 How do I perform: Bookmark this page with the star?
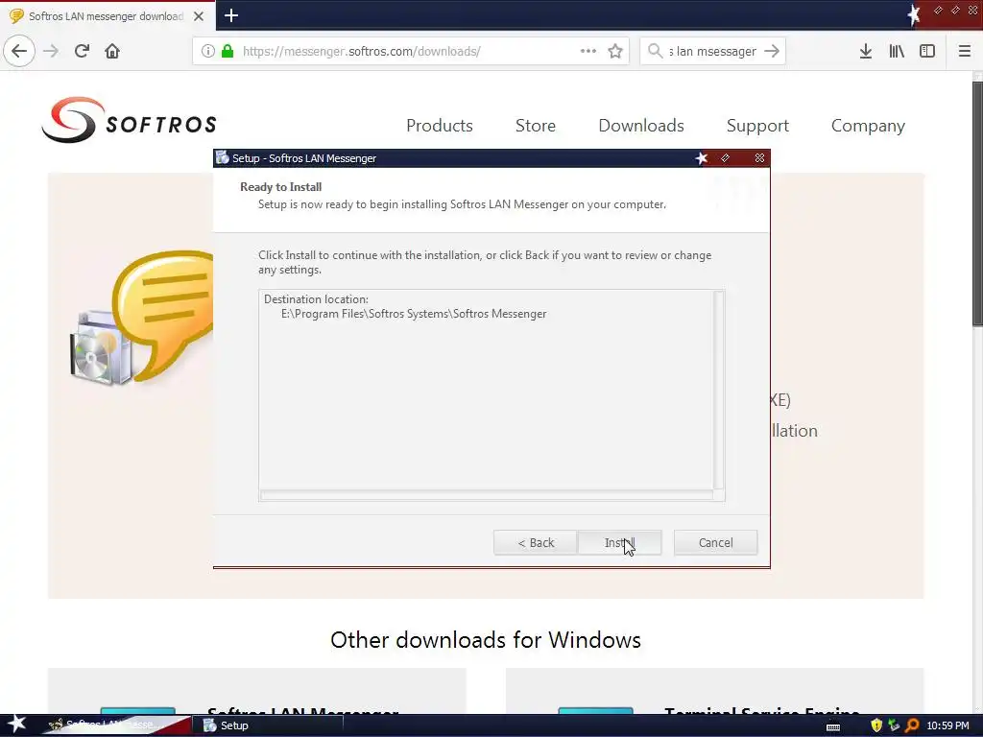click(x=615, y=51)
